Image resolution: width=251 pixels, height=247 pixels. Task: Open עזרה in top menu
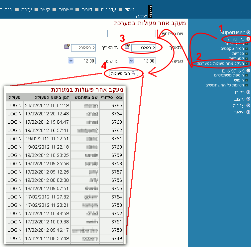pos(27,10)
